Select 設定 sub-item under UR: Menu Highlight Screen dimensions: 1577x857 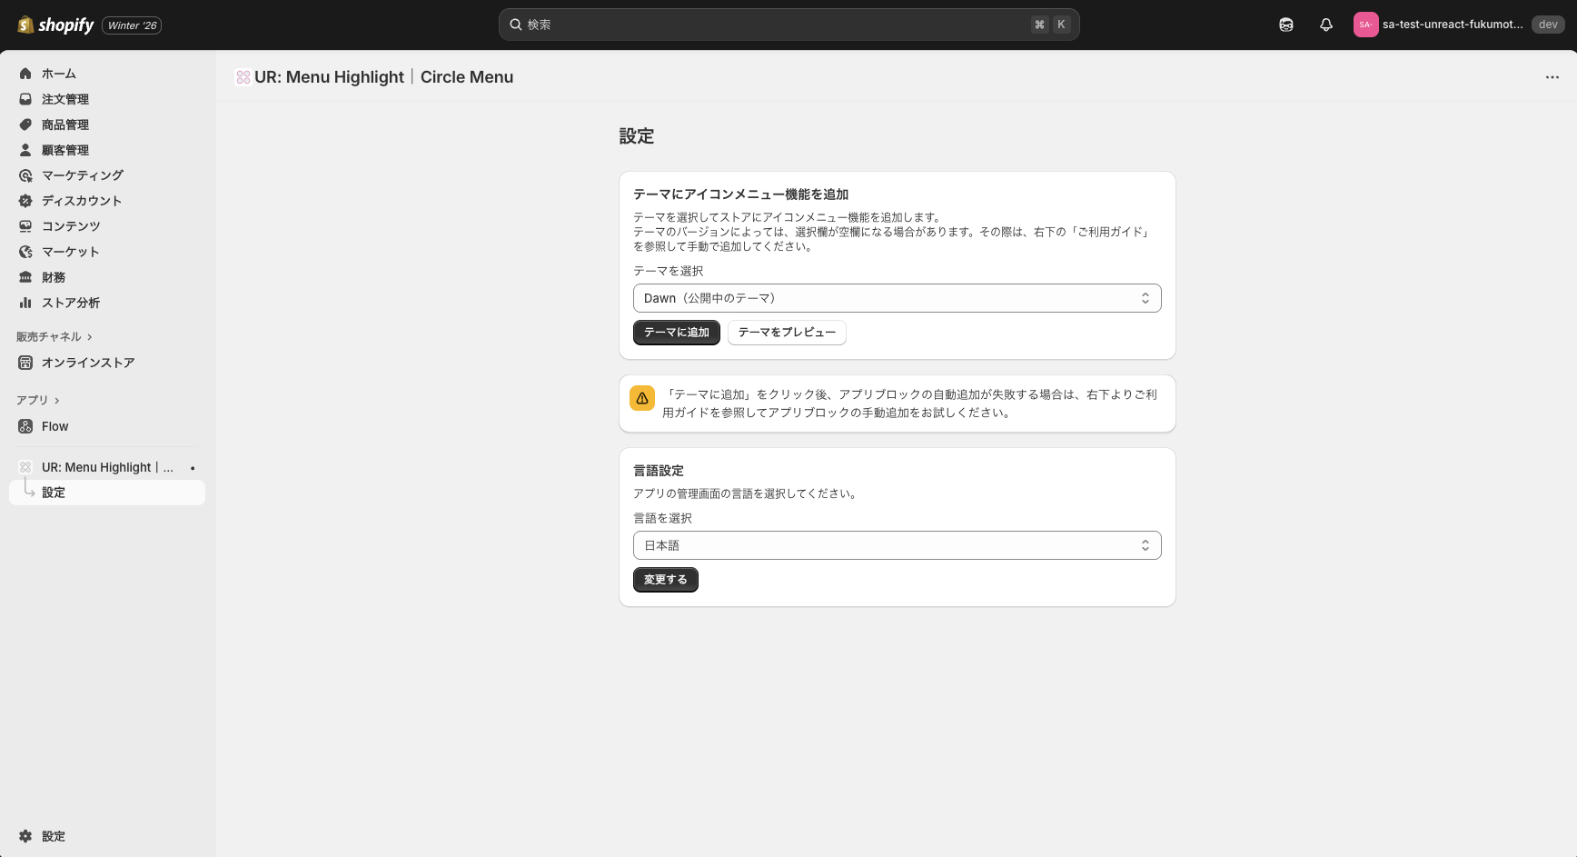[54, 493]
